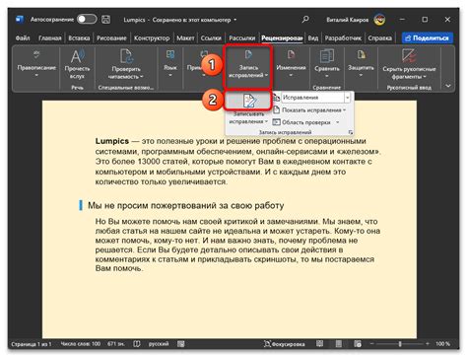The image size is (467, 357).
Task: Click the macro recording icon in status bar
Action: click(180, 344)
